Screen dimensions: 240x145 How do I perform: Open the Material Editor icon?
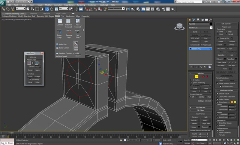point(158,9)
